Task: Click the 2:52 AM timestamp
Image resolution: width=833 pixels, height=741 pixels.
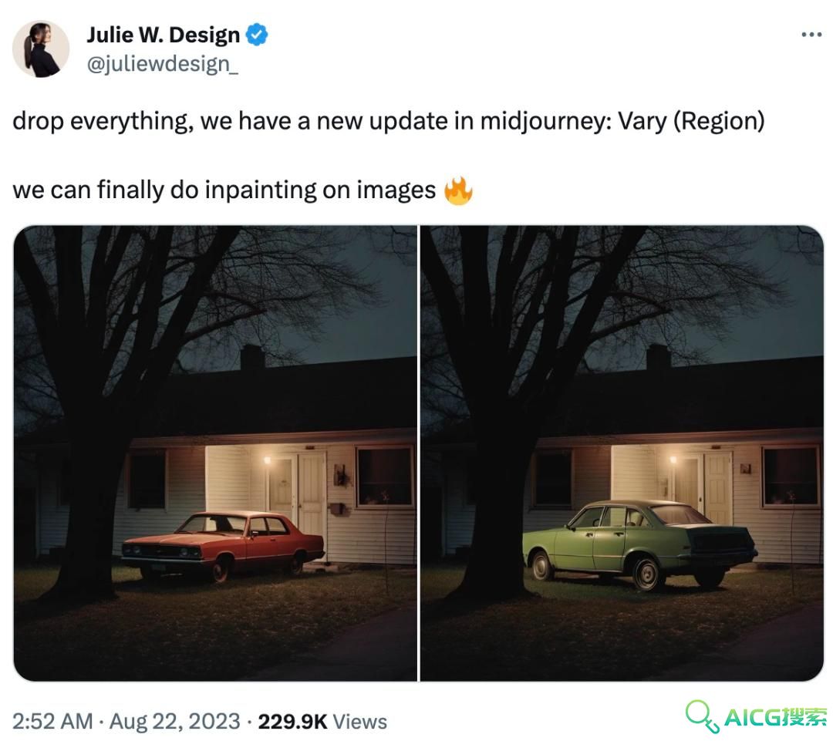Action: [52, 722]
